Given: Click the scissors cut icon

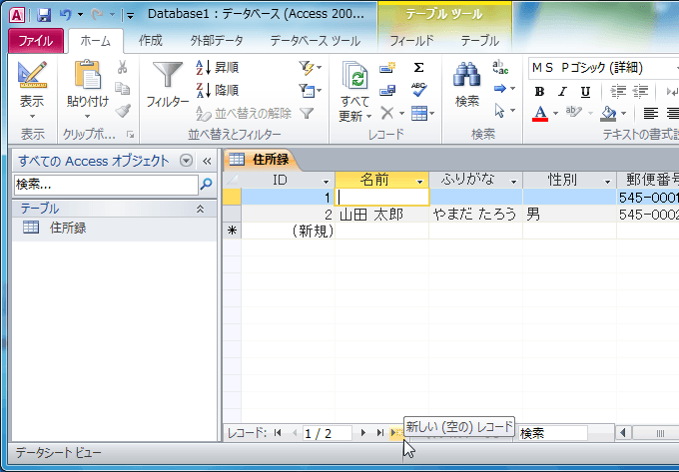Looking at the screenshot, I should point(123,67).
